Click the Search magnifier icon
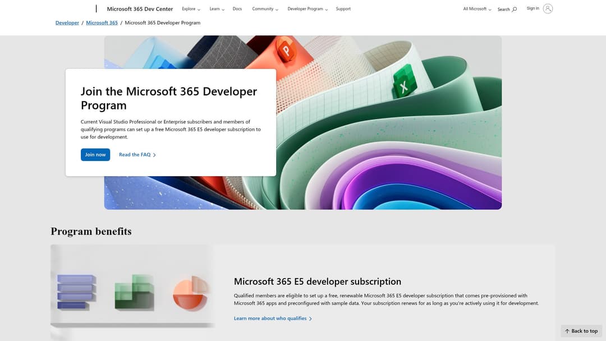606x341 pixels. (515, 10)
